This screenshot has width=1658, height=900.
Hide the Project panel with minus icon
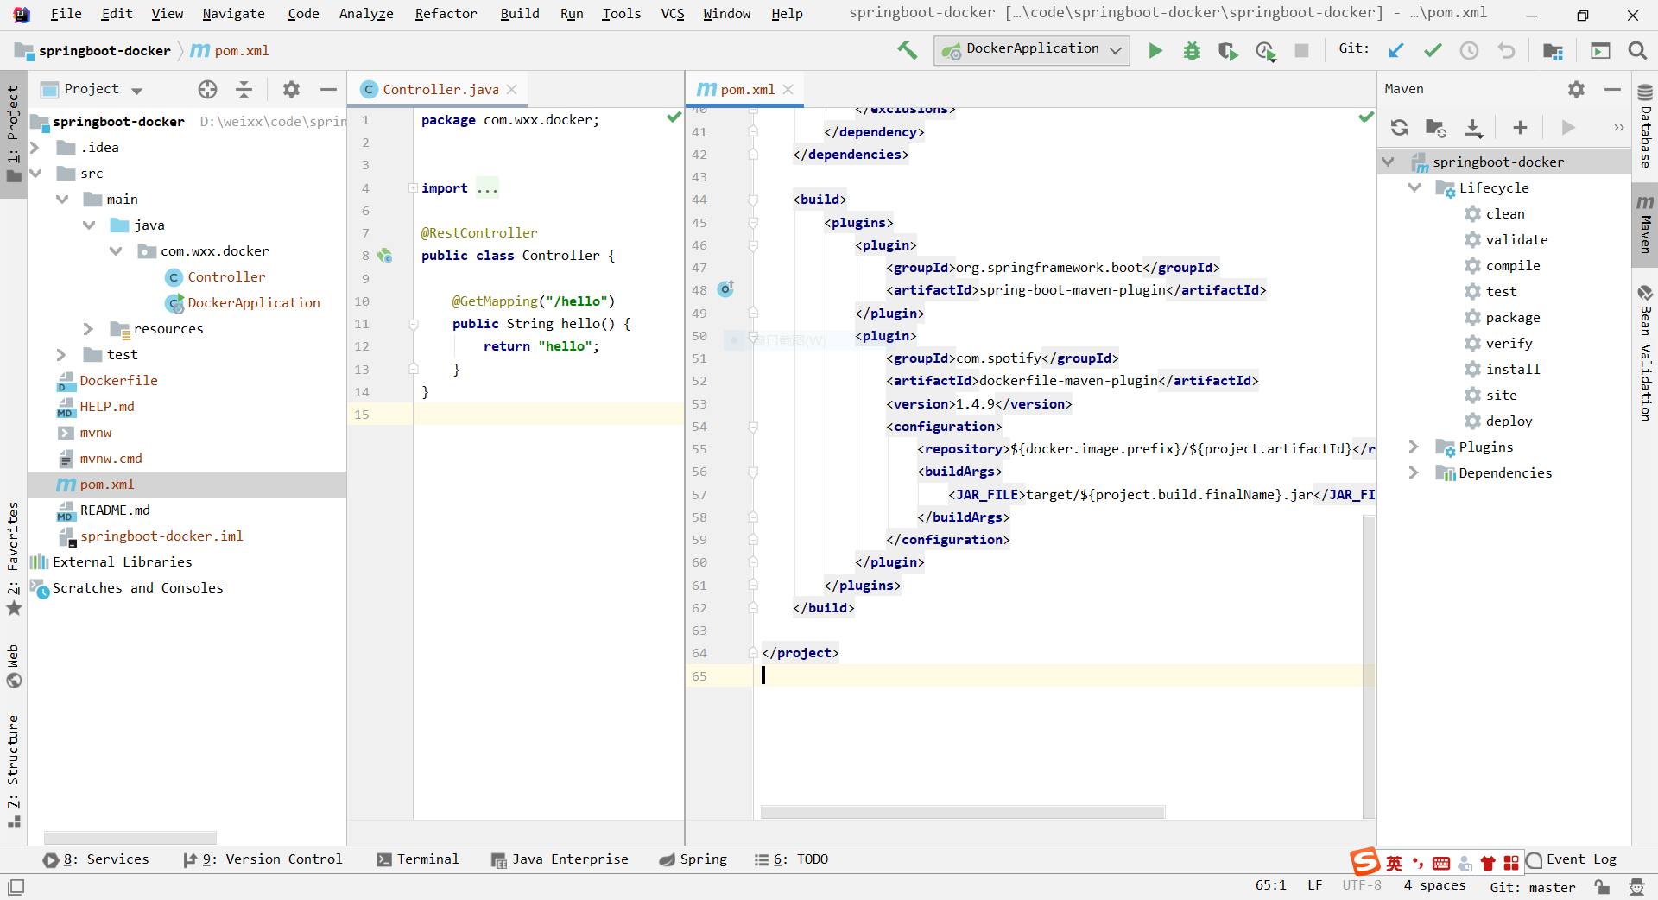point(328,89)
